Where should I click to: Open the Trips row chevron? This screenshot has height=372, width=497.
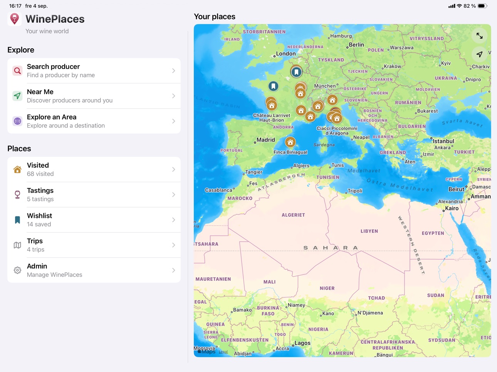174,245
